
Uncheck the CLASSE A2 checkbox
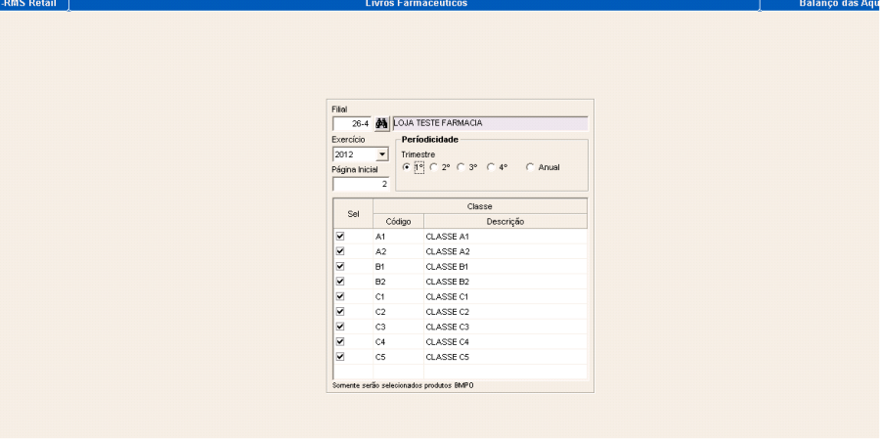coord(340,251)
